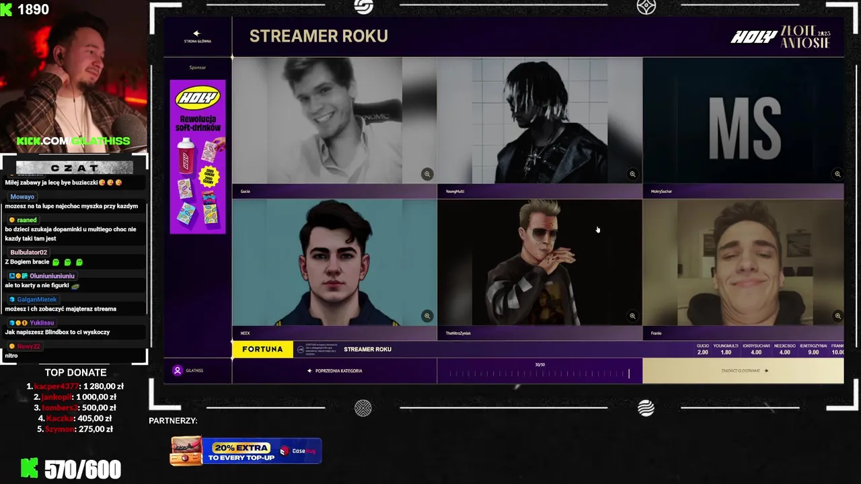Screen dimensions: 861x484
Task: Choose the MS MokrySuchar card
Action: point(743,120)
